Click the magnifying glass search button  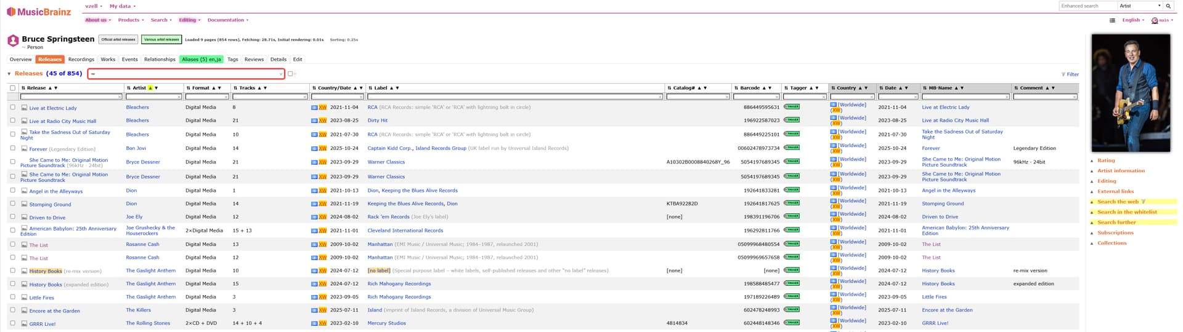click(x=1168, y=6)
